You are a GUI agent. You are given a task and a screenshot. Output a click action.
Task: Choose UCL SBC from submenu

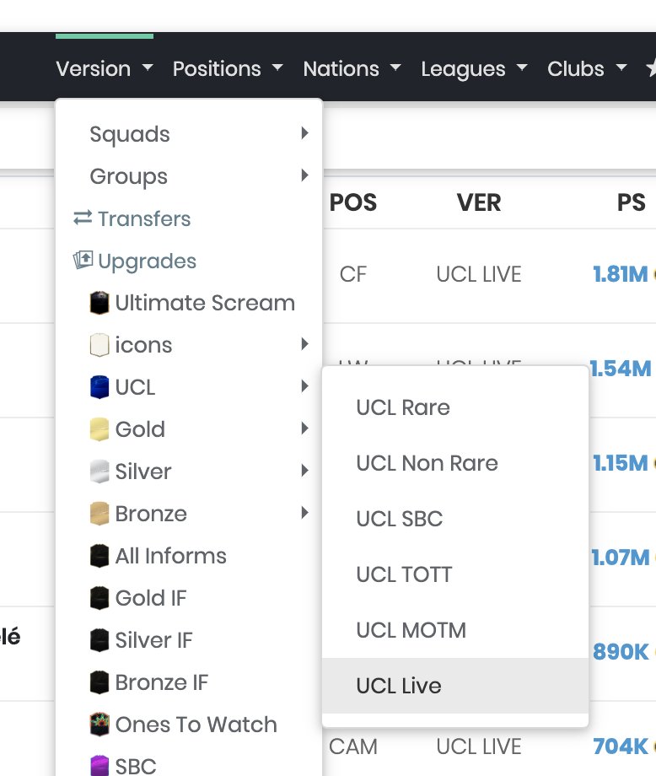[455, 519]
